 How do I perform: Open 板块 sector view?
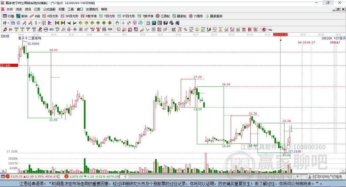[x=22, y=16]
